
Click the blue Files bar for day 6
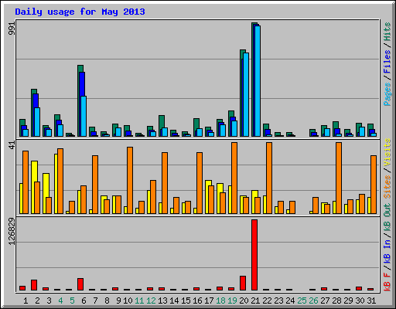pos(82,83)
